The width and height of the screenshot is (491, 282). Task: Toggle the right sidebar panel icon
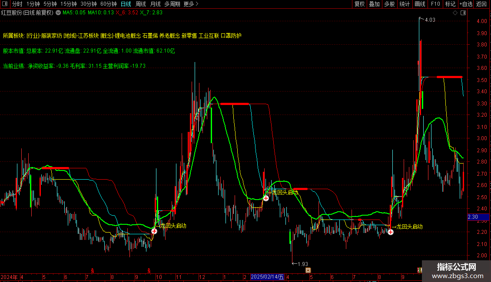click(x=463, y=13)
